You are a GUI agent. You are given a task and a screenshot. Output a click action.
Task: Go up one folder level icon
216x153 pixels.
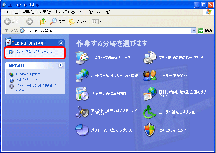[43, 21]
